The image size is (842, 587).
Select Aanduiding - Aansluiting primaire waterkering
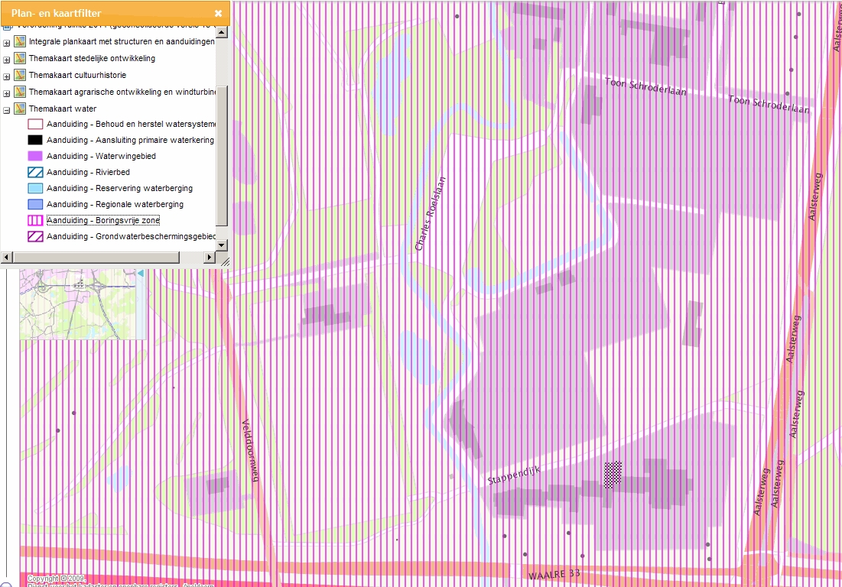131,140
